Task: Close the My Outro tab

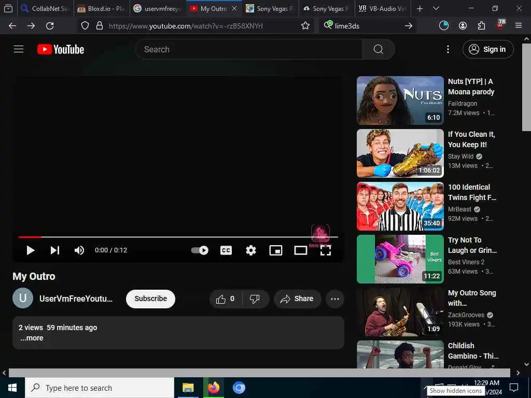Action: (x=234, y=8)
